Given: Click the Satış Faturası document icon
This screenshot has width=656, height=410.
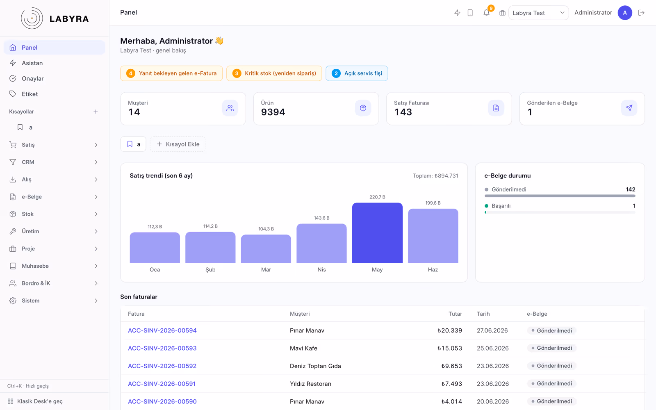Looking at the screenshot, I should [x=496, y=108].
